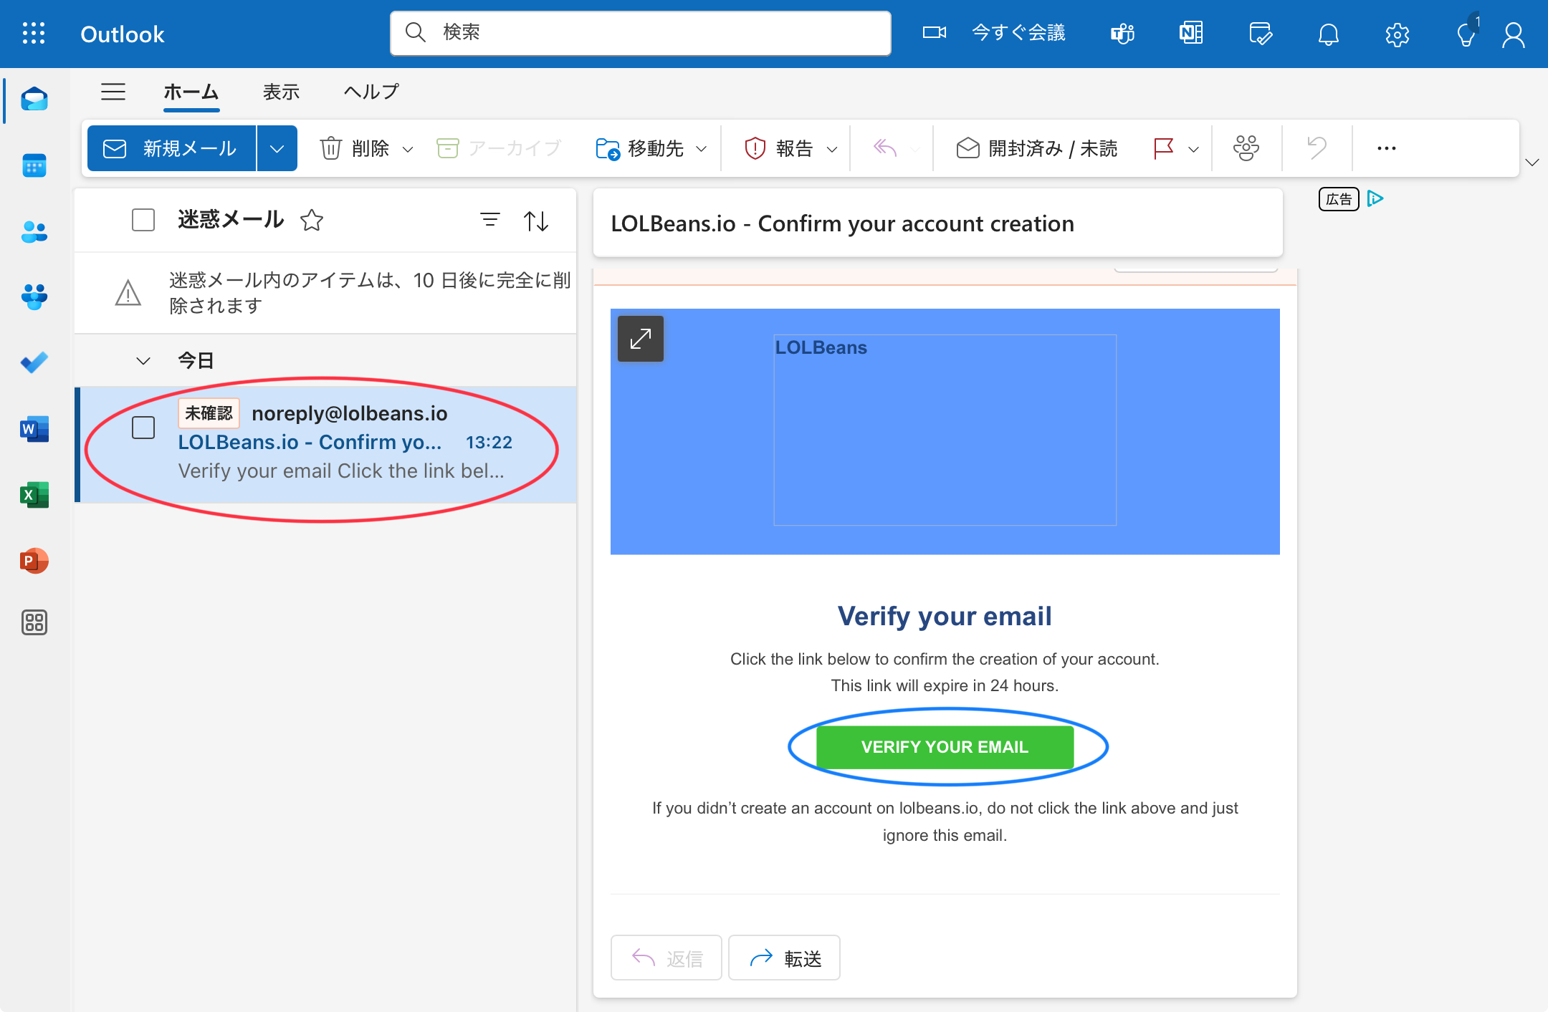Click the video camera meeting icon
The width and height of the screenshot is (1548, 1012).
[935, 33]
